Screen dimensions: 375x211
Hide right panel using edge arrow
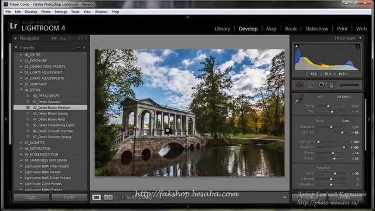pyautogui.click(x=369, y=118)
